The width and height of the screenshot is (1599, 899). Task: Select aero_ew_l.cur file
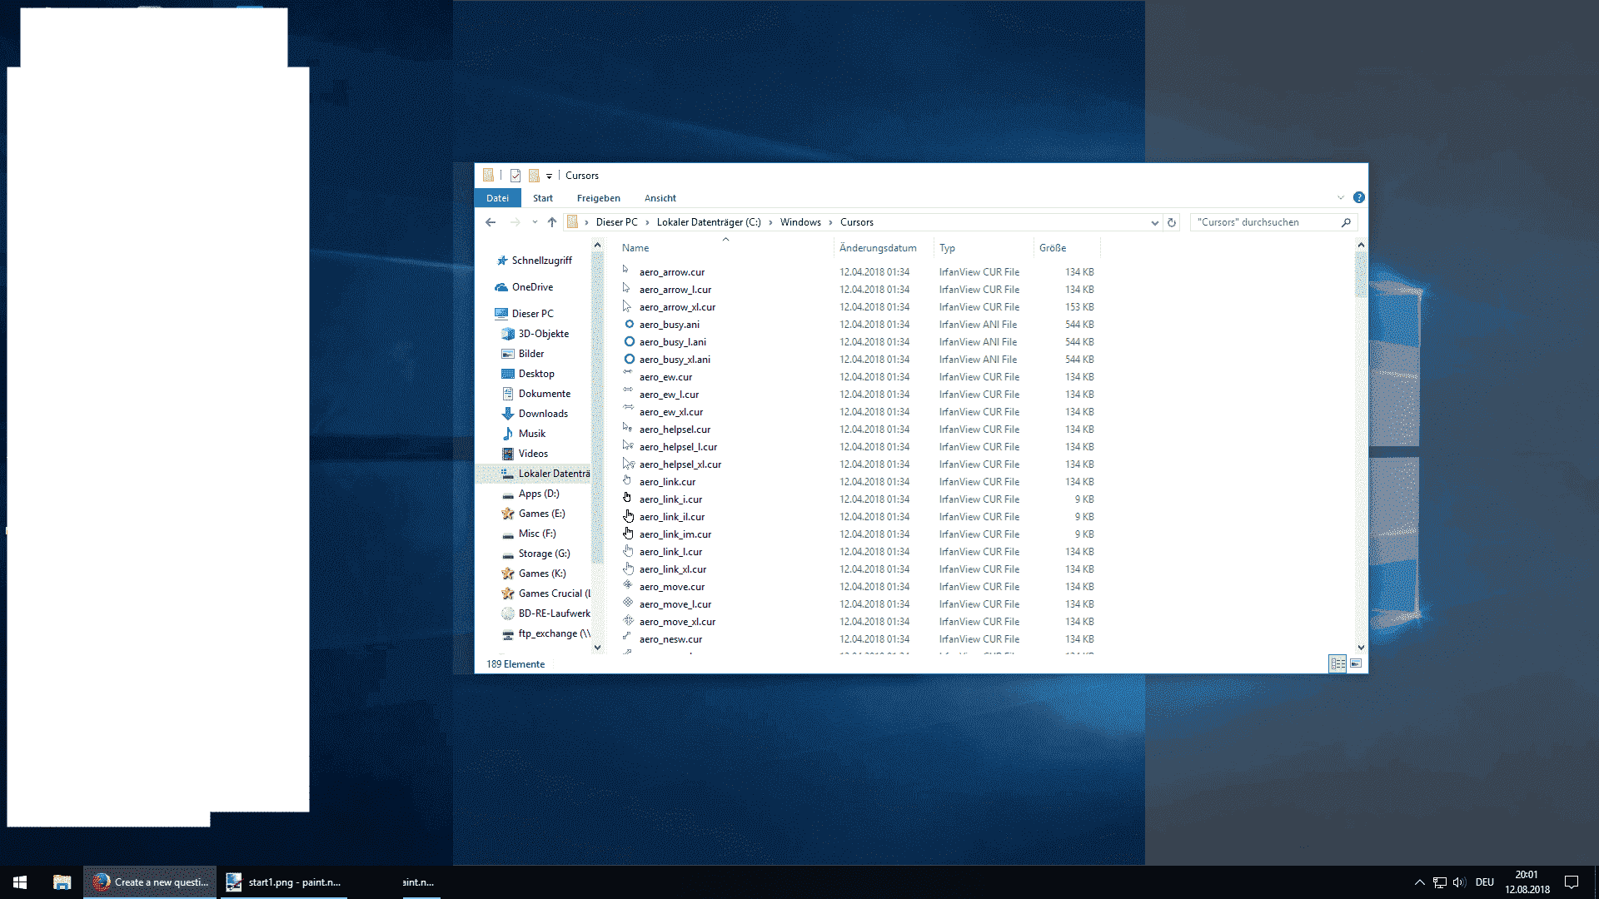click(669, 395)
